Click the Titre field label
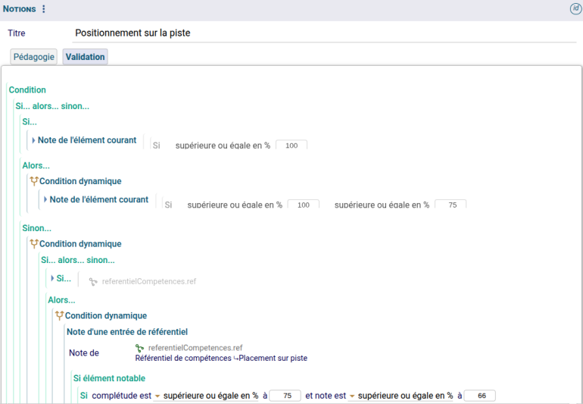The image size is (583, 404). point(17,33)
